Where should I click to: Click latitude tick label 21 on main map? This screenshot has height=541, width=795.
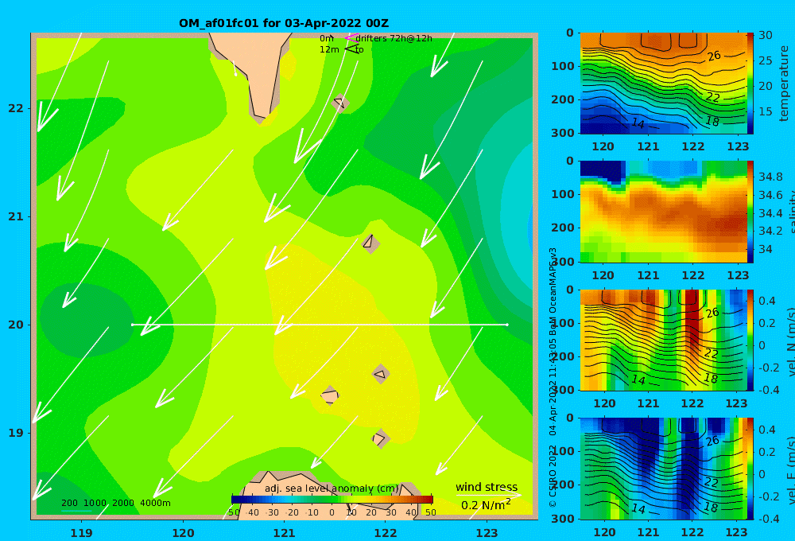16,216
